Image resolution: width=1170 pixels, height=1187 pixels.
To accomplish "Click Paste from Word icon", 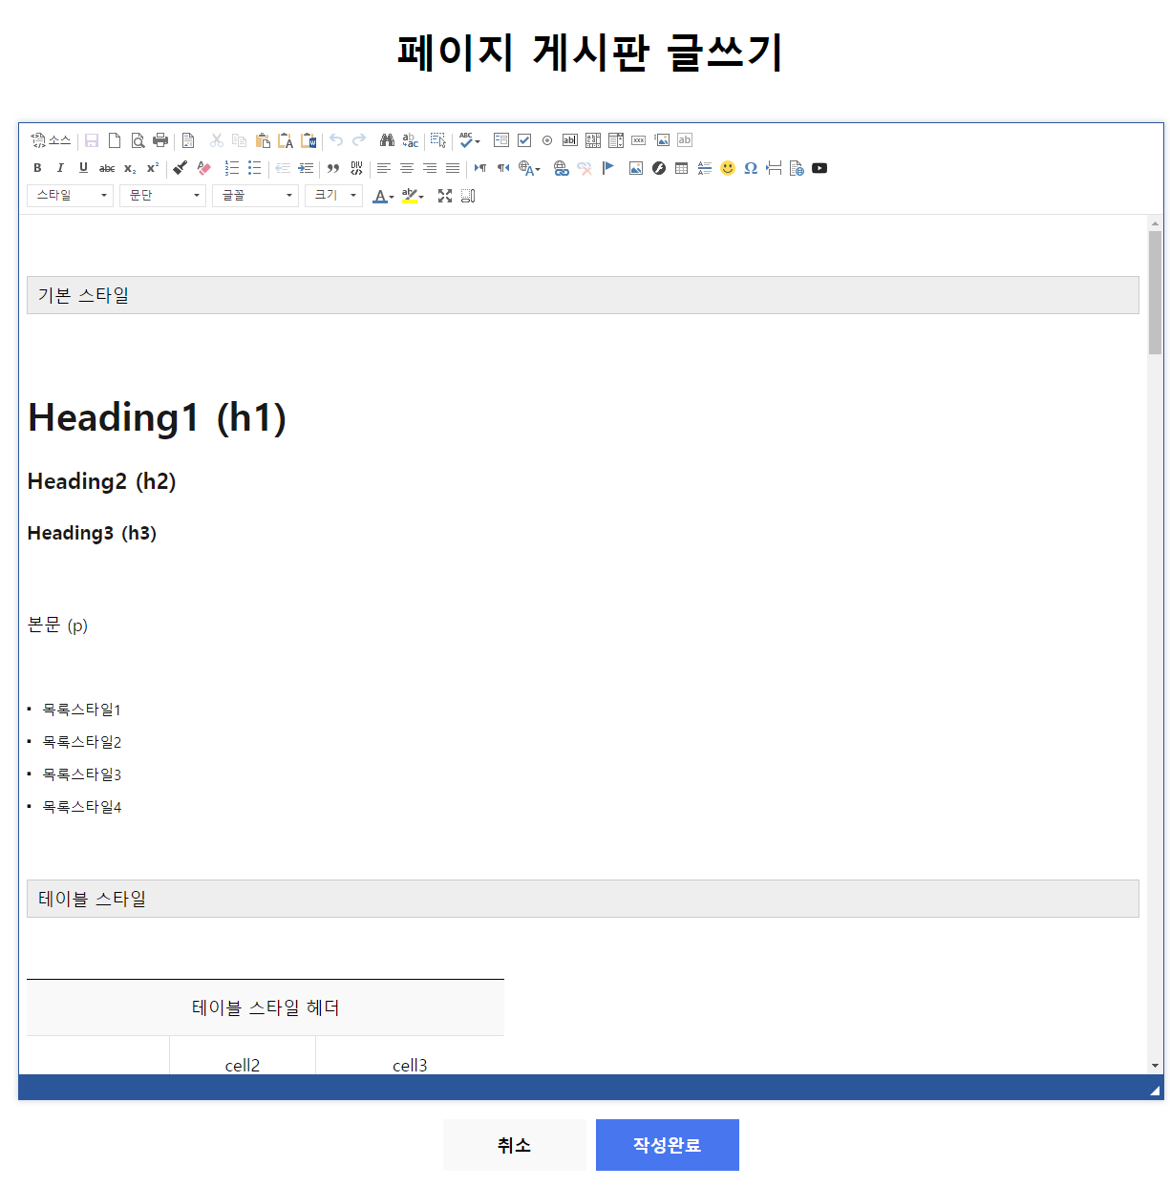I will 308,140.
